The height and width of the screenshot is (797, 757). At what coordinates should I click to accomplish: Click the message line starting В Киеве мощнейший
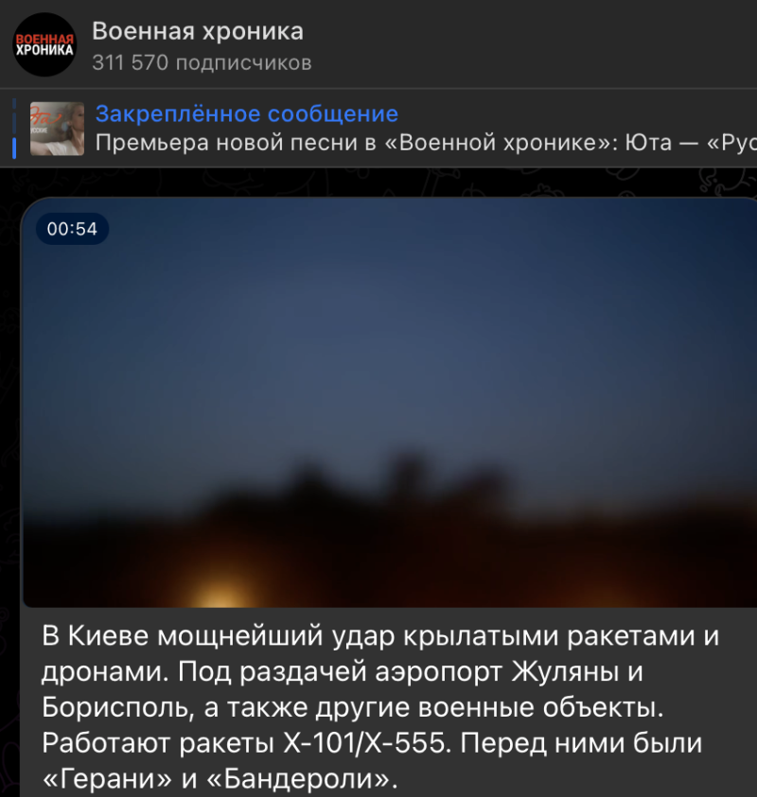click(x=380, y=636)
